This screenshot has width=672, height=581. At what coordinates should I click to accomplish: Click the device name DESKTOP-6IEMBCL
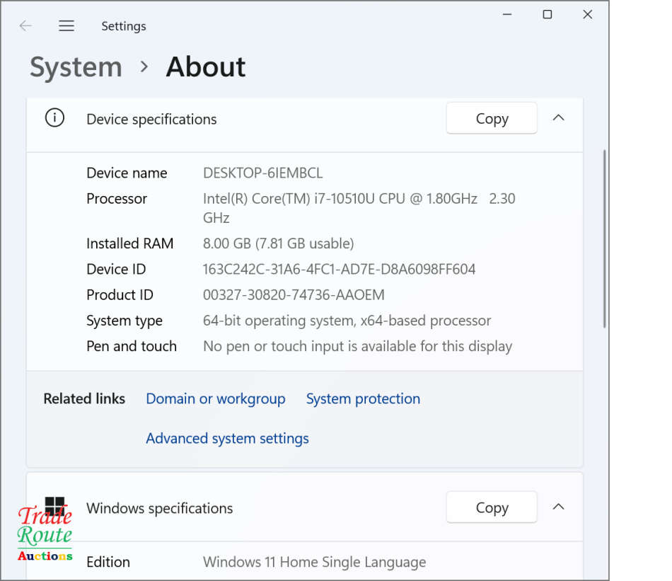[262, 173]
